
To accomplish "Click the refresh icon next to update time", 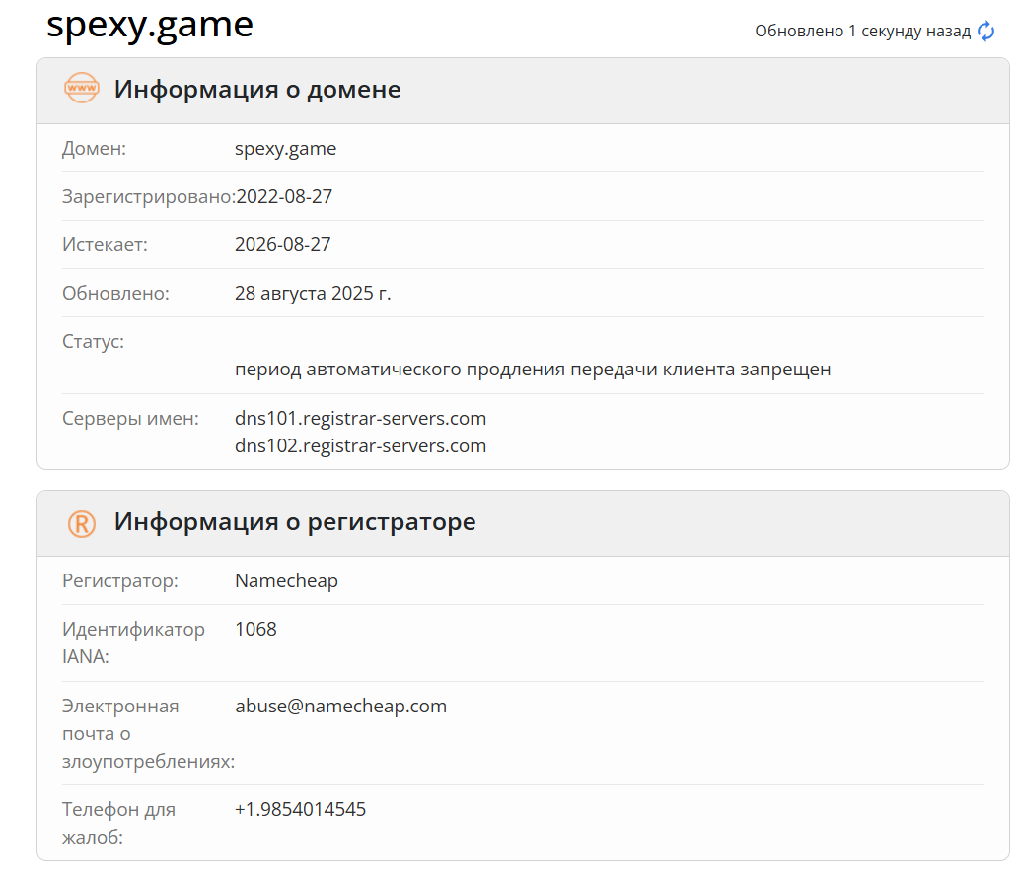I will [985, 32].
